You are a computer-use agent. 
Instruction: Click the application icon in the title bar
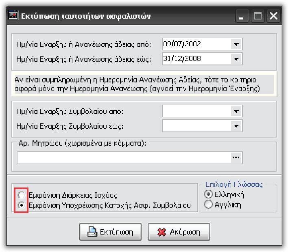click(13, 15)
